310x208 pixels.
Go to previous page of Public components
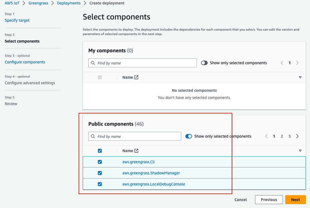(x=266, y=136)
